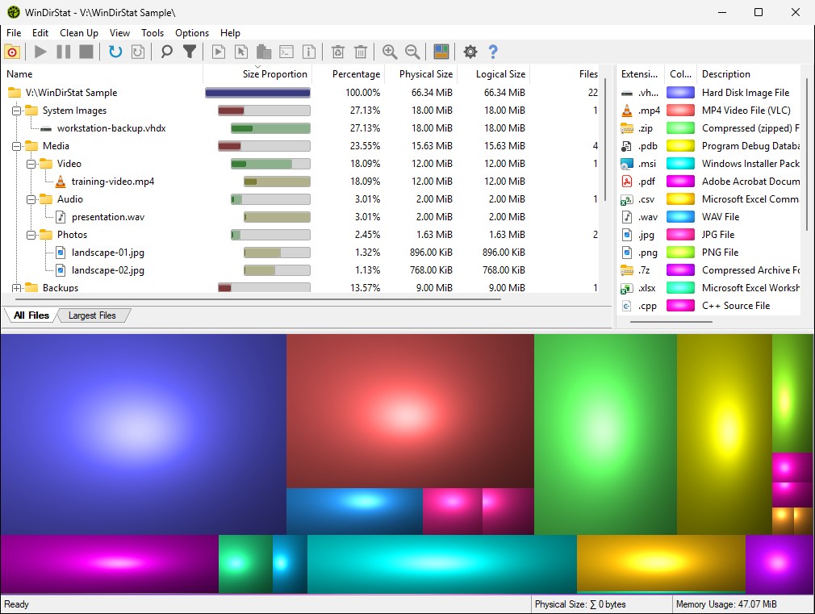This screenshot has width=815, height=614.
Task: Click the wide cyan treemap block
Action: (x=442, y=564)
